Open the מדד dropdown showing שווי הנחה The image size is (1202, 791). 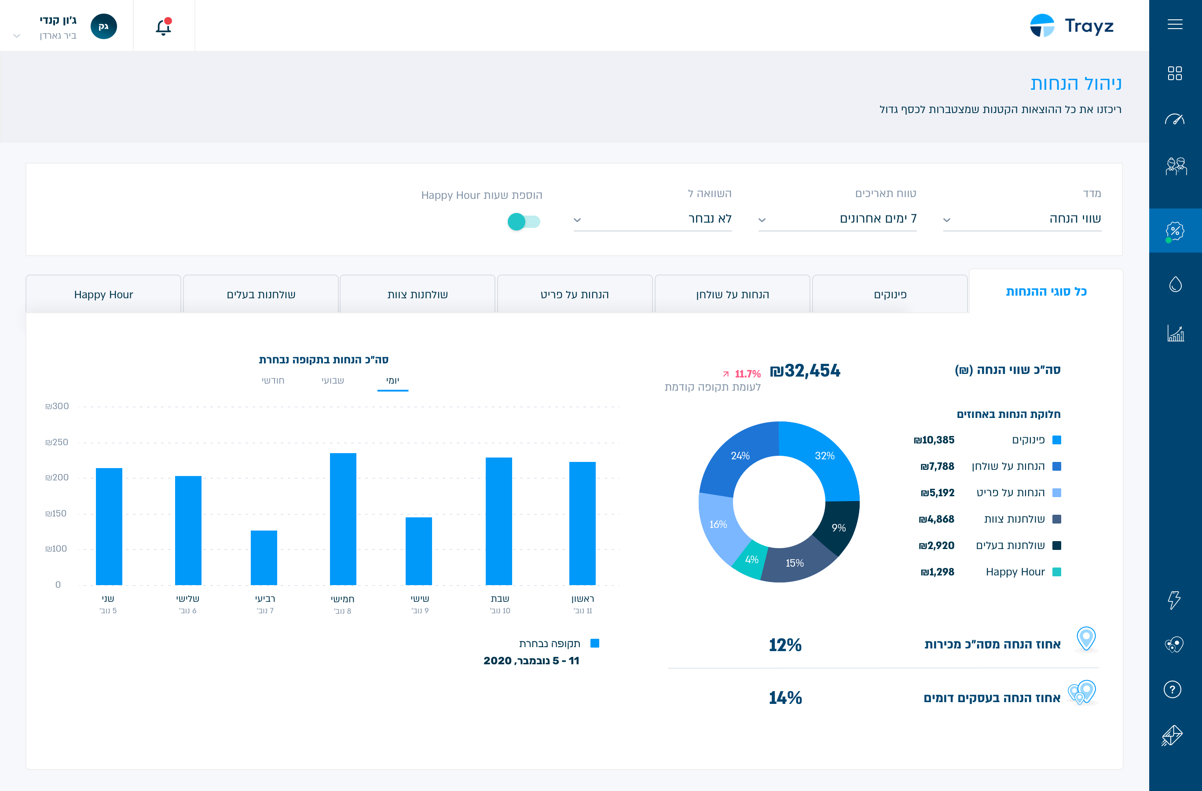[1022, 219]
